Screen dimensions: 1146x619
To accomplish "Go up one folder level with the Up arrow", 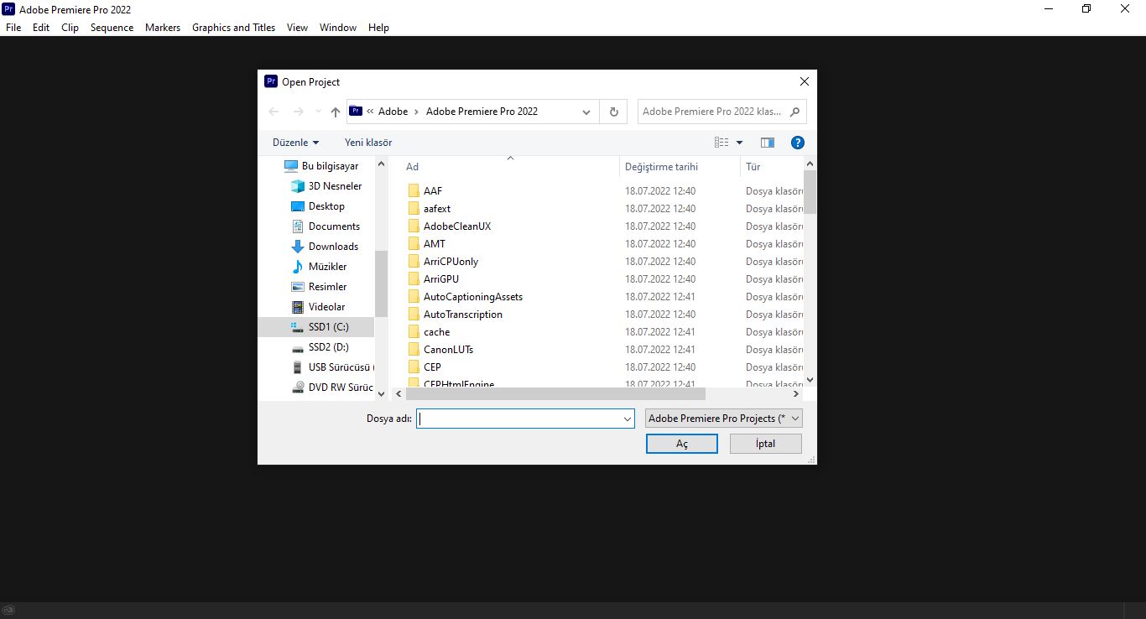I will pyautogui.click(x=336, y=112).
